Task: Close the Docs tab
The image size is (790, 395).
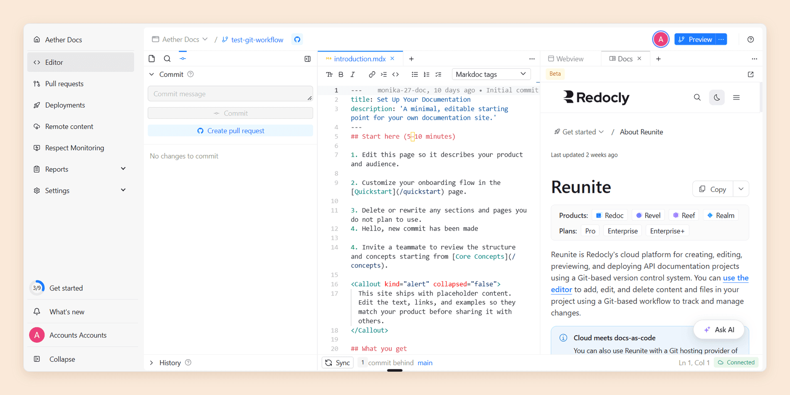Action: [639, 59]
